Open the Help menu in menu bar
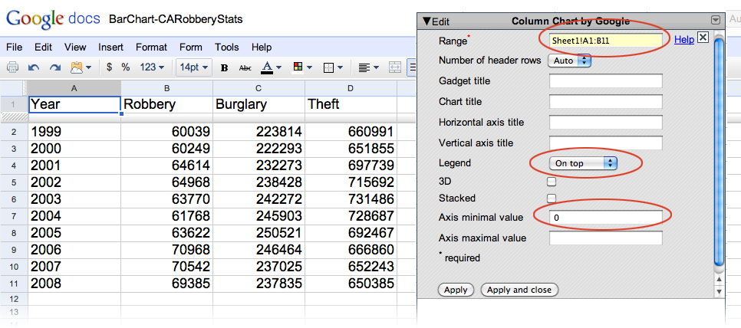The width and height of the screenshot is (741, 328). pyautogui.click(x=262, y=48)
